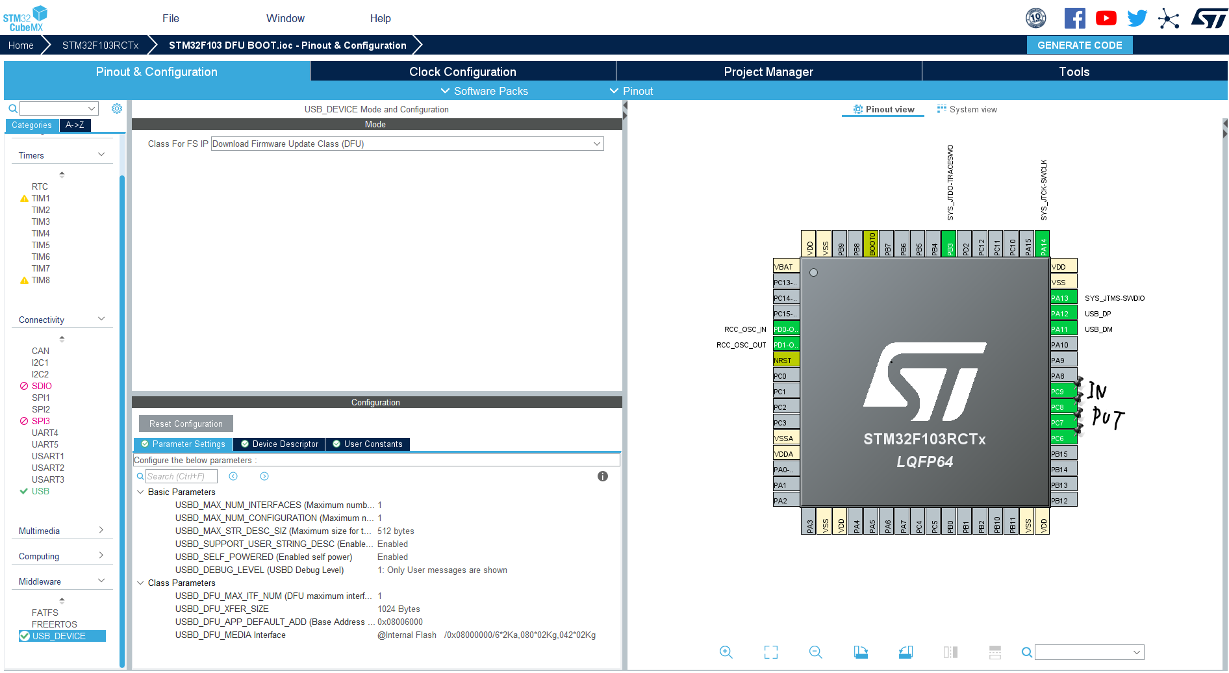1229x673 pixels.
Task: Open the Device Descriptor tab
Action: point(279,444)
